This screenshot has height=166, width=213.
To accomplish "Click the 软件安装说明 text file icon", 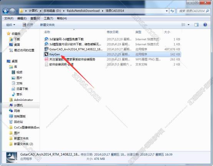I will point(47,64).
